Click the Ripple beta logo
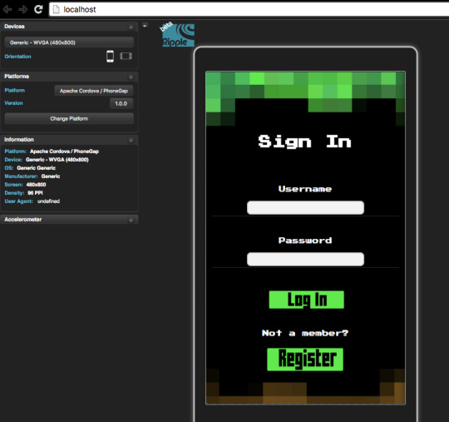The width and height of the screenshot is (449, 422). 178,35
